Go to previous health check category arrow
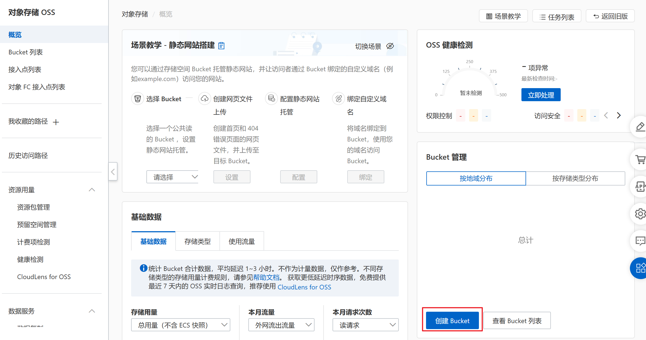The image size is (646, 340). [606, 116]
